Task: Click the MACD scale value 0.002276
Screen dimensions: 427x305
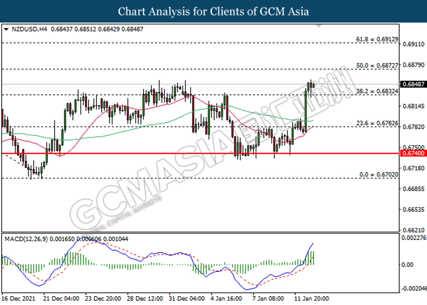Action: [414, 238]
